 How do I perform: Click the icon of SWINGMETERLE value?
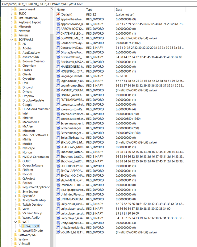[58, 185]
